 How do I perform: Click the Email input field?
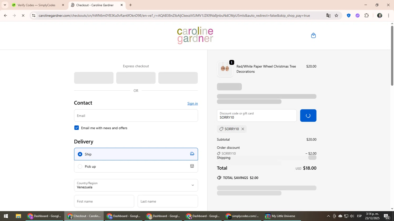136,115
